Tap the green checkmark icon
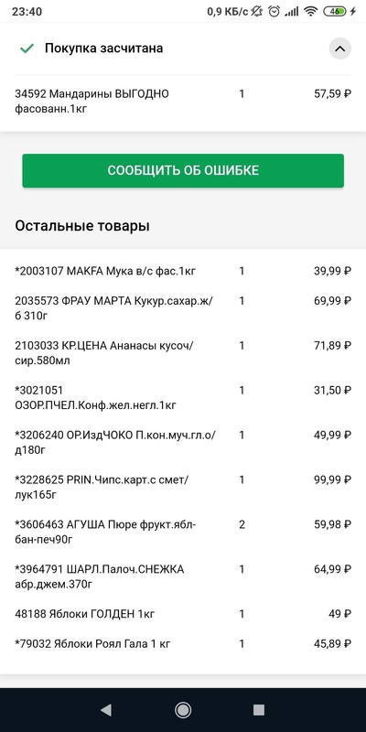366x732 pixels. pyautogui.click(x=27, y=48)
